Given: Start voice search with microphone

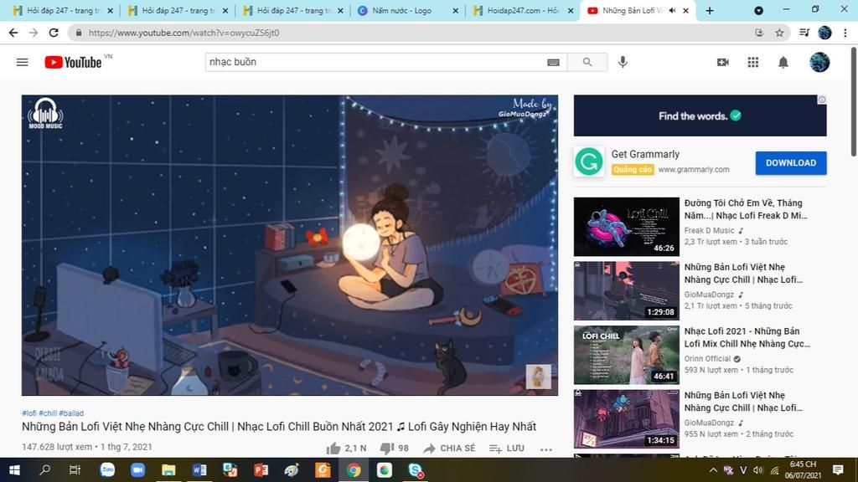Looking at the screenshot, I should click(623, 62).
